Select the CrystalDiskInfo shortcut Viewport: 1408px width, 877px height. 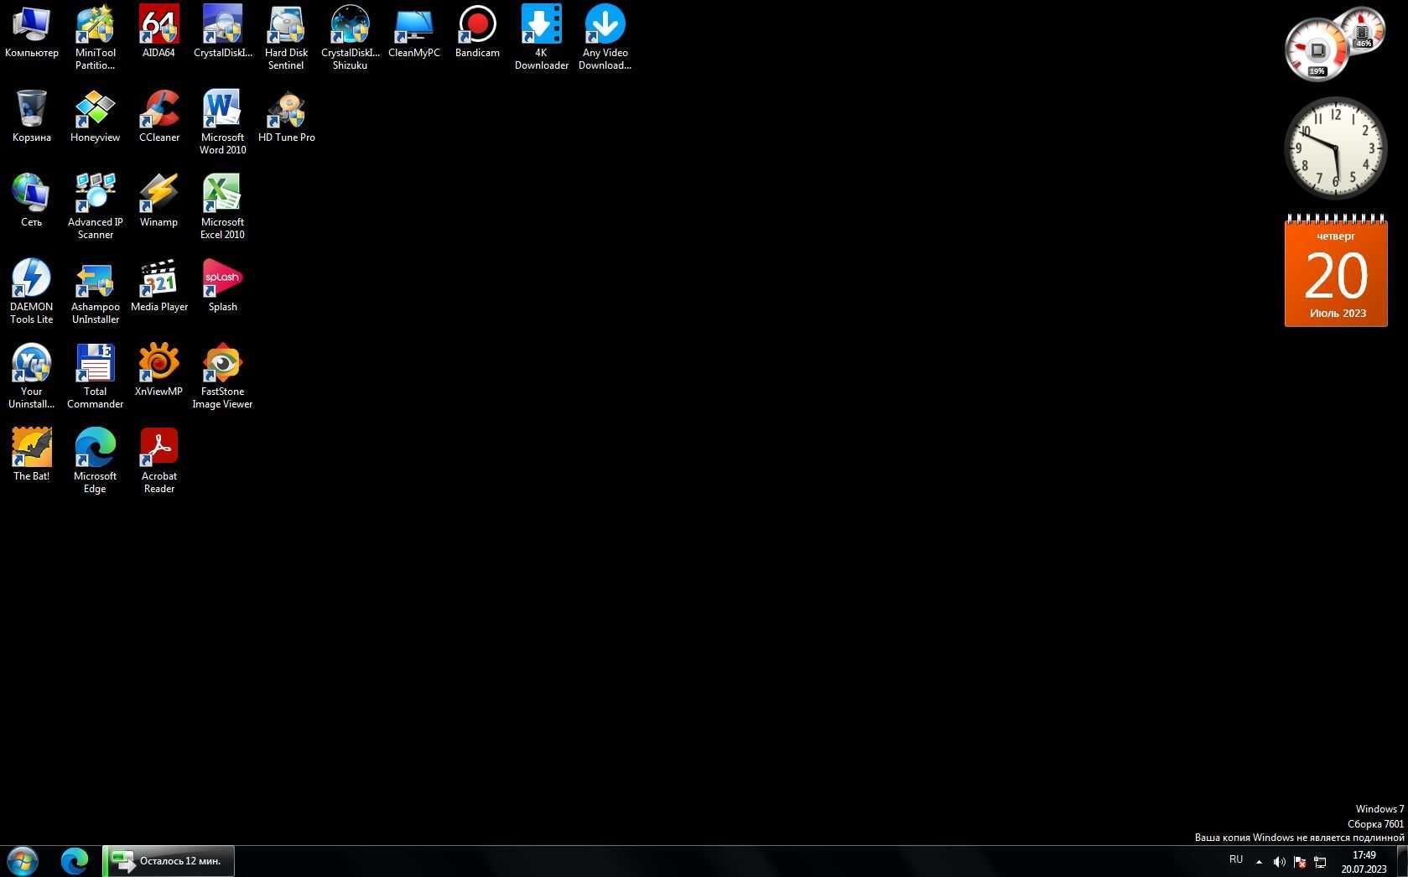222,32
